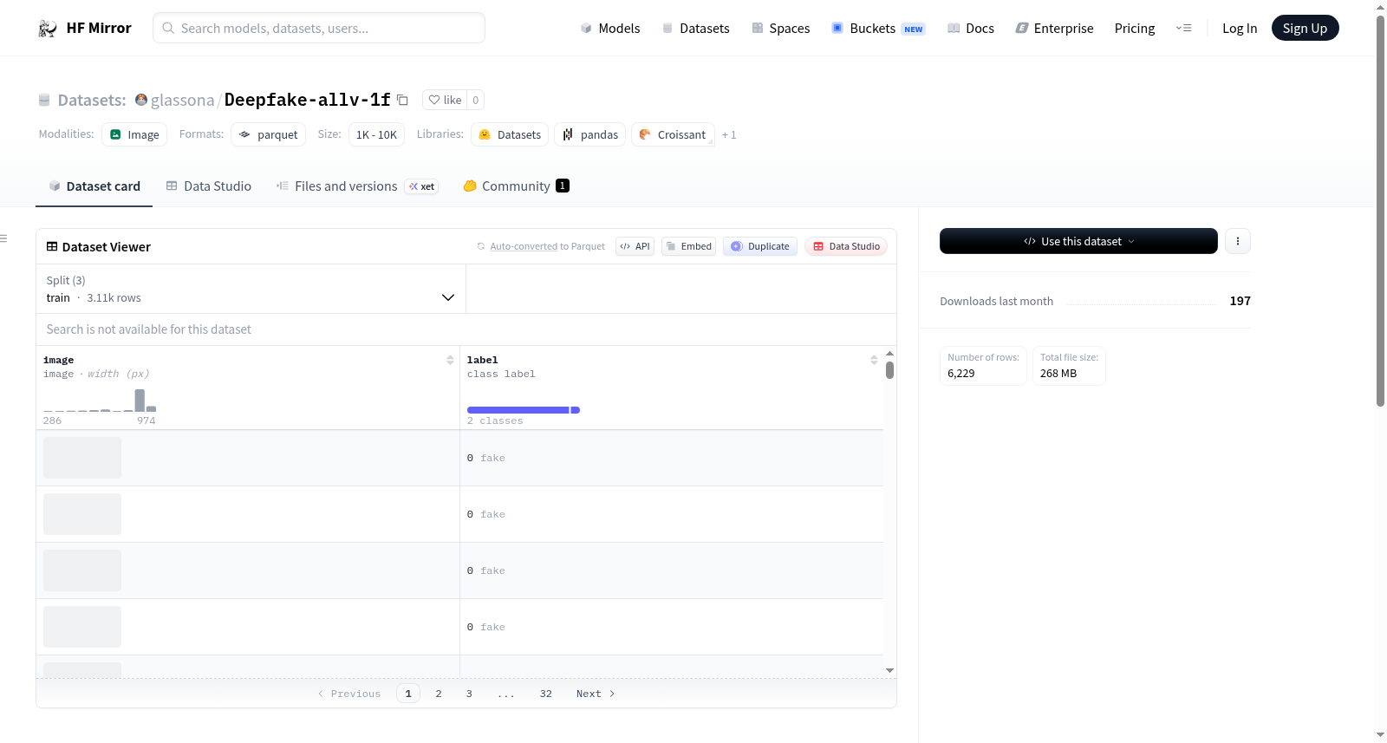Open Spaces in the top navigation
Viewport: 1387px width, 743px height.
(x=780, y=29)
